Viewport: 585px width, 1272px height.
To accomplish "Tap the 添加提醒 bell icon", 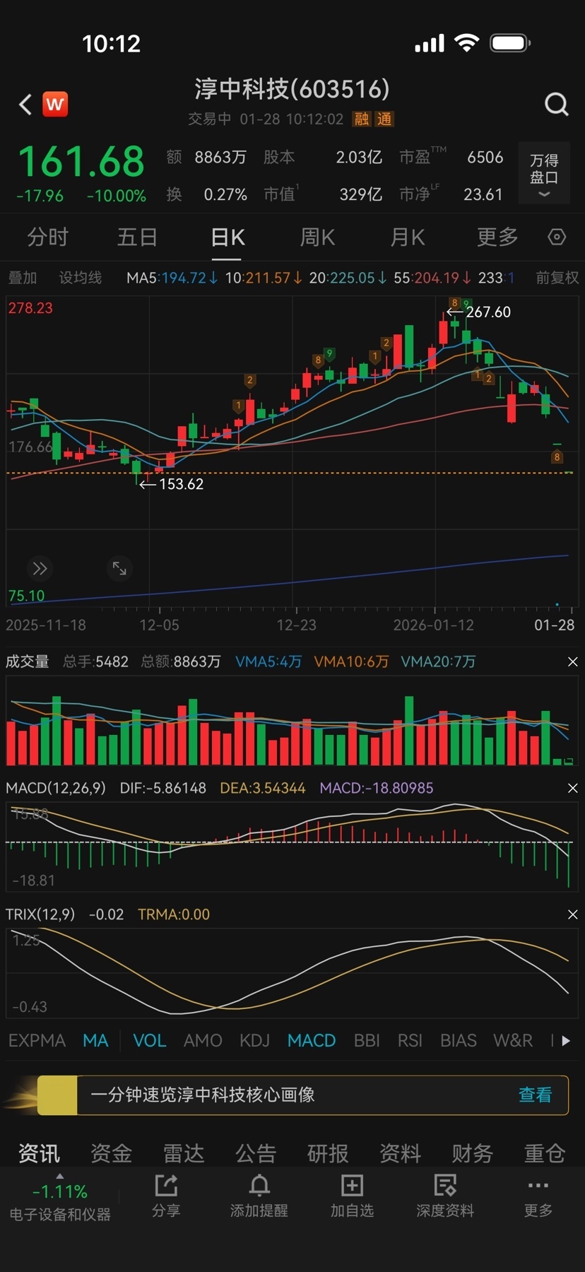I will pos(259,1196).
